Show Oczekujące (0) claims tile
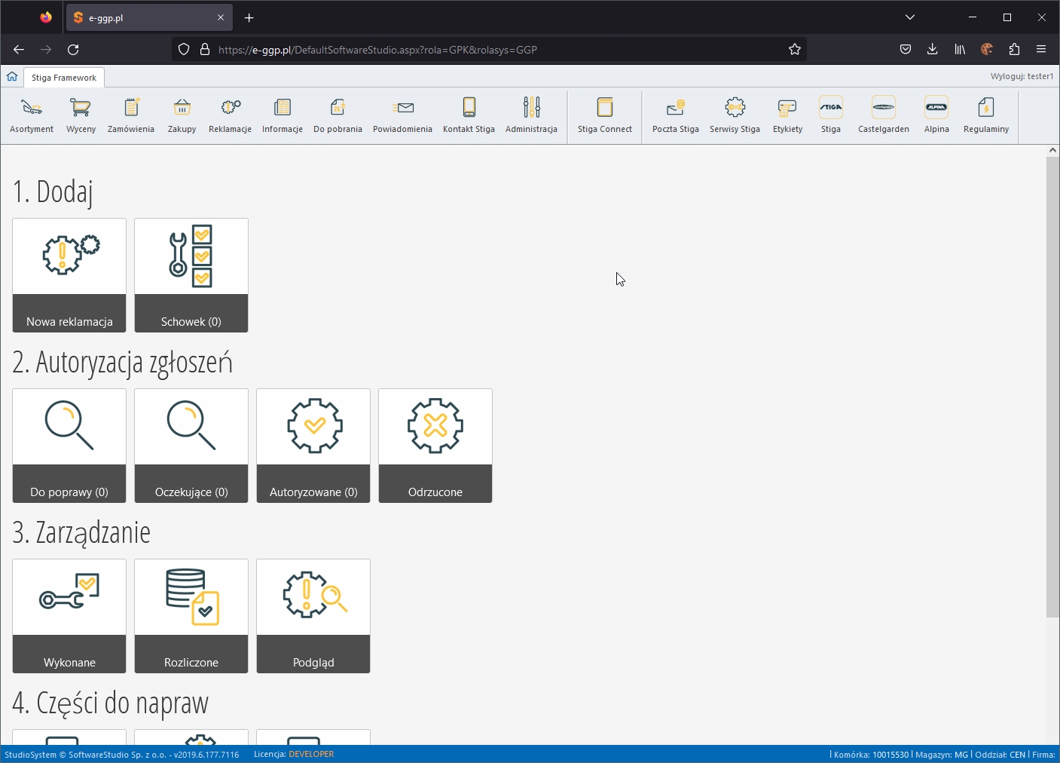The height and width of the screenshot is (763, 1060). click(191, 446)
